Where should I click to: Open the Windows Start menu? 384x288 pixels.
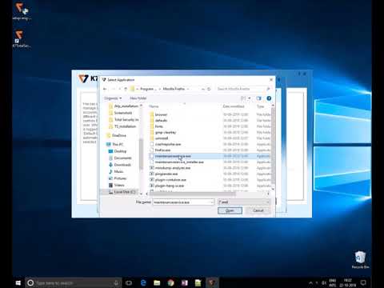[18, 282]
